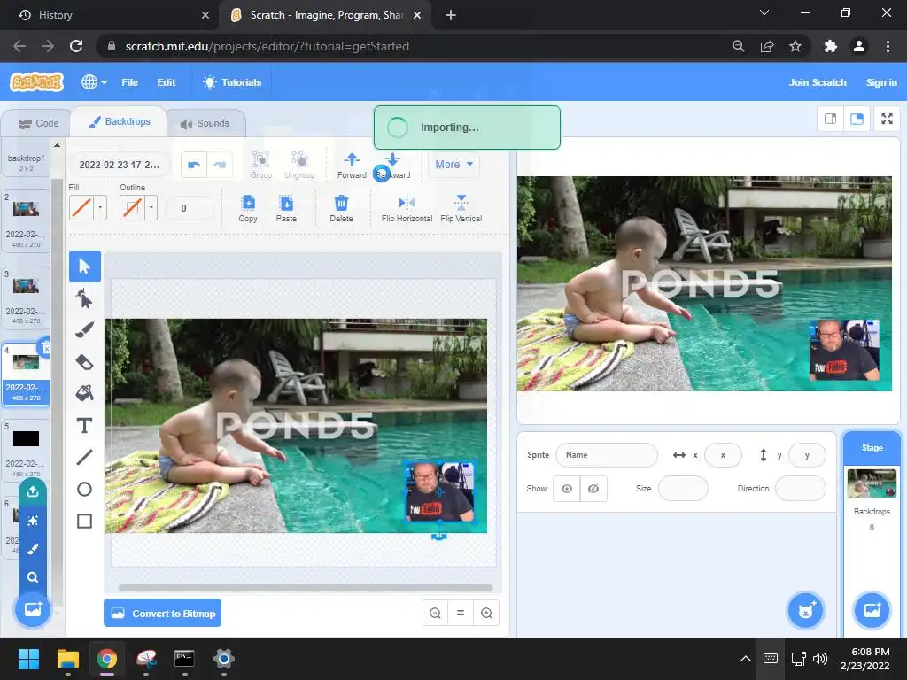Reset the canvas zoom
Viewport: 907px width, 680px height.
tap(461, 613)
